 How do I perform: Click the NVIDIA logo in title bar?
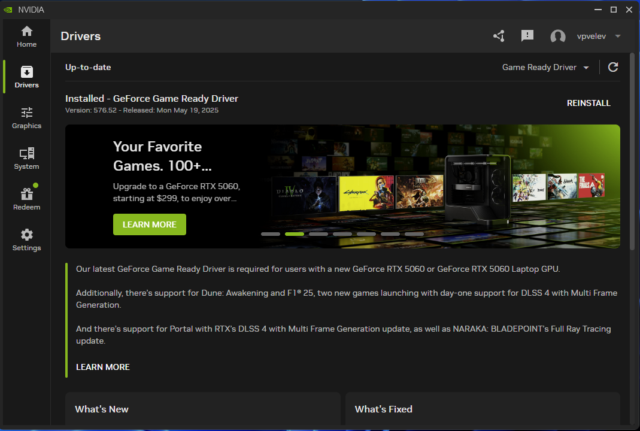8,10
